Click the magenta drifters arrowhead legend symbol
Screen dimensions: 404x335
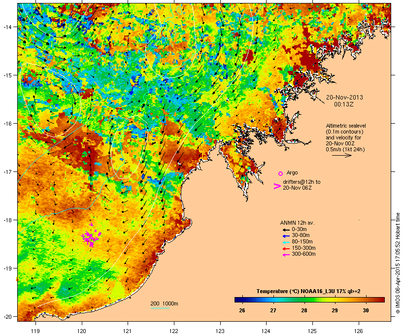click(x=277, y=186)
